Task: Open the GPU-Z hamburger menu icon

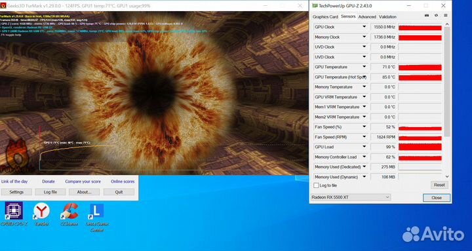Action: point(446,16)
